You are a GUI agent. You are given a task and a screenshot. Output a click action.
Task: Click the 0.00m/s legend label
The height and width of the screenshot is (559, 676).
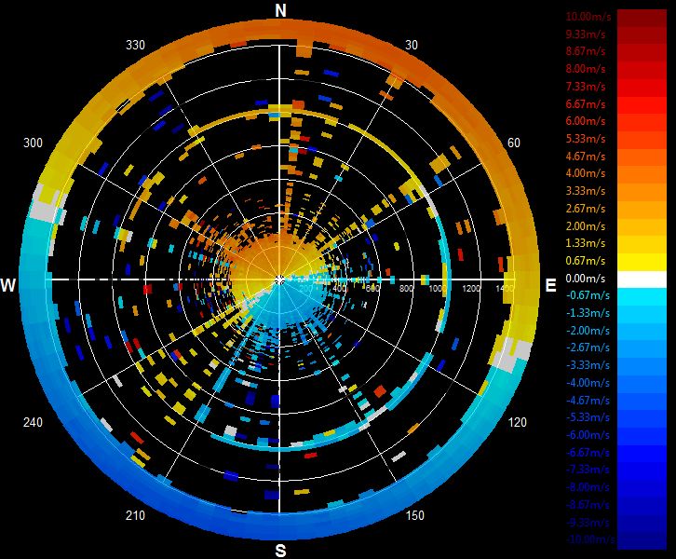[585, 279]
